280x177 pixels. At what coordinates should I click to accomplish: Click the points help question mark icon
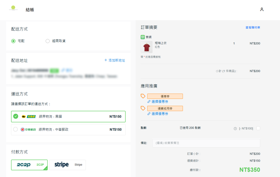[x=235, y=129]
